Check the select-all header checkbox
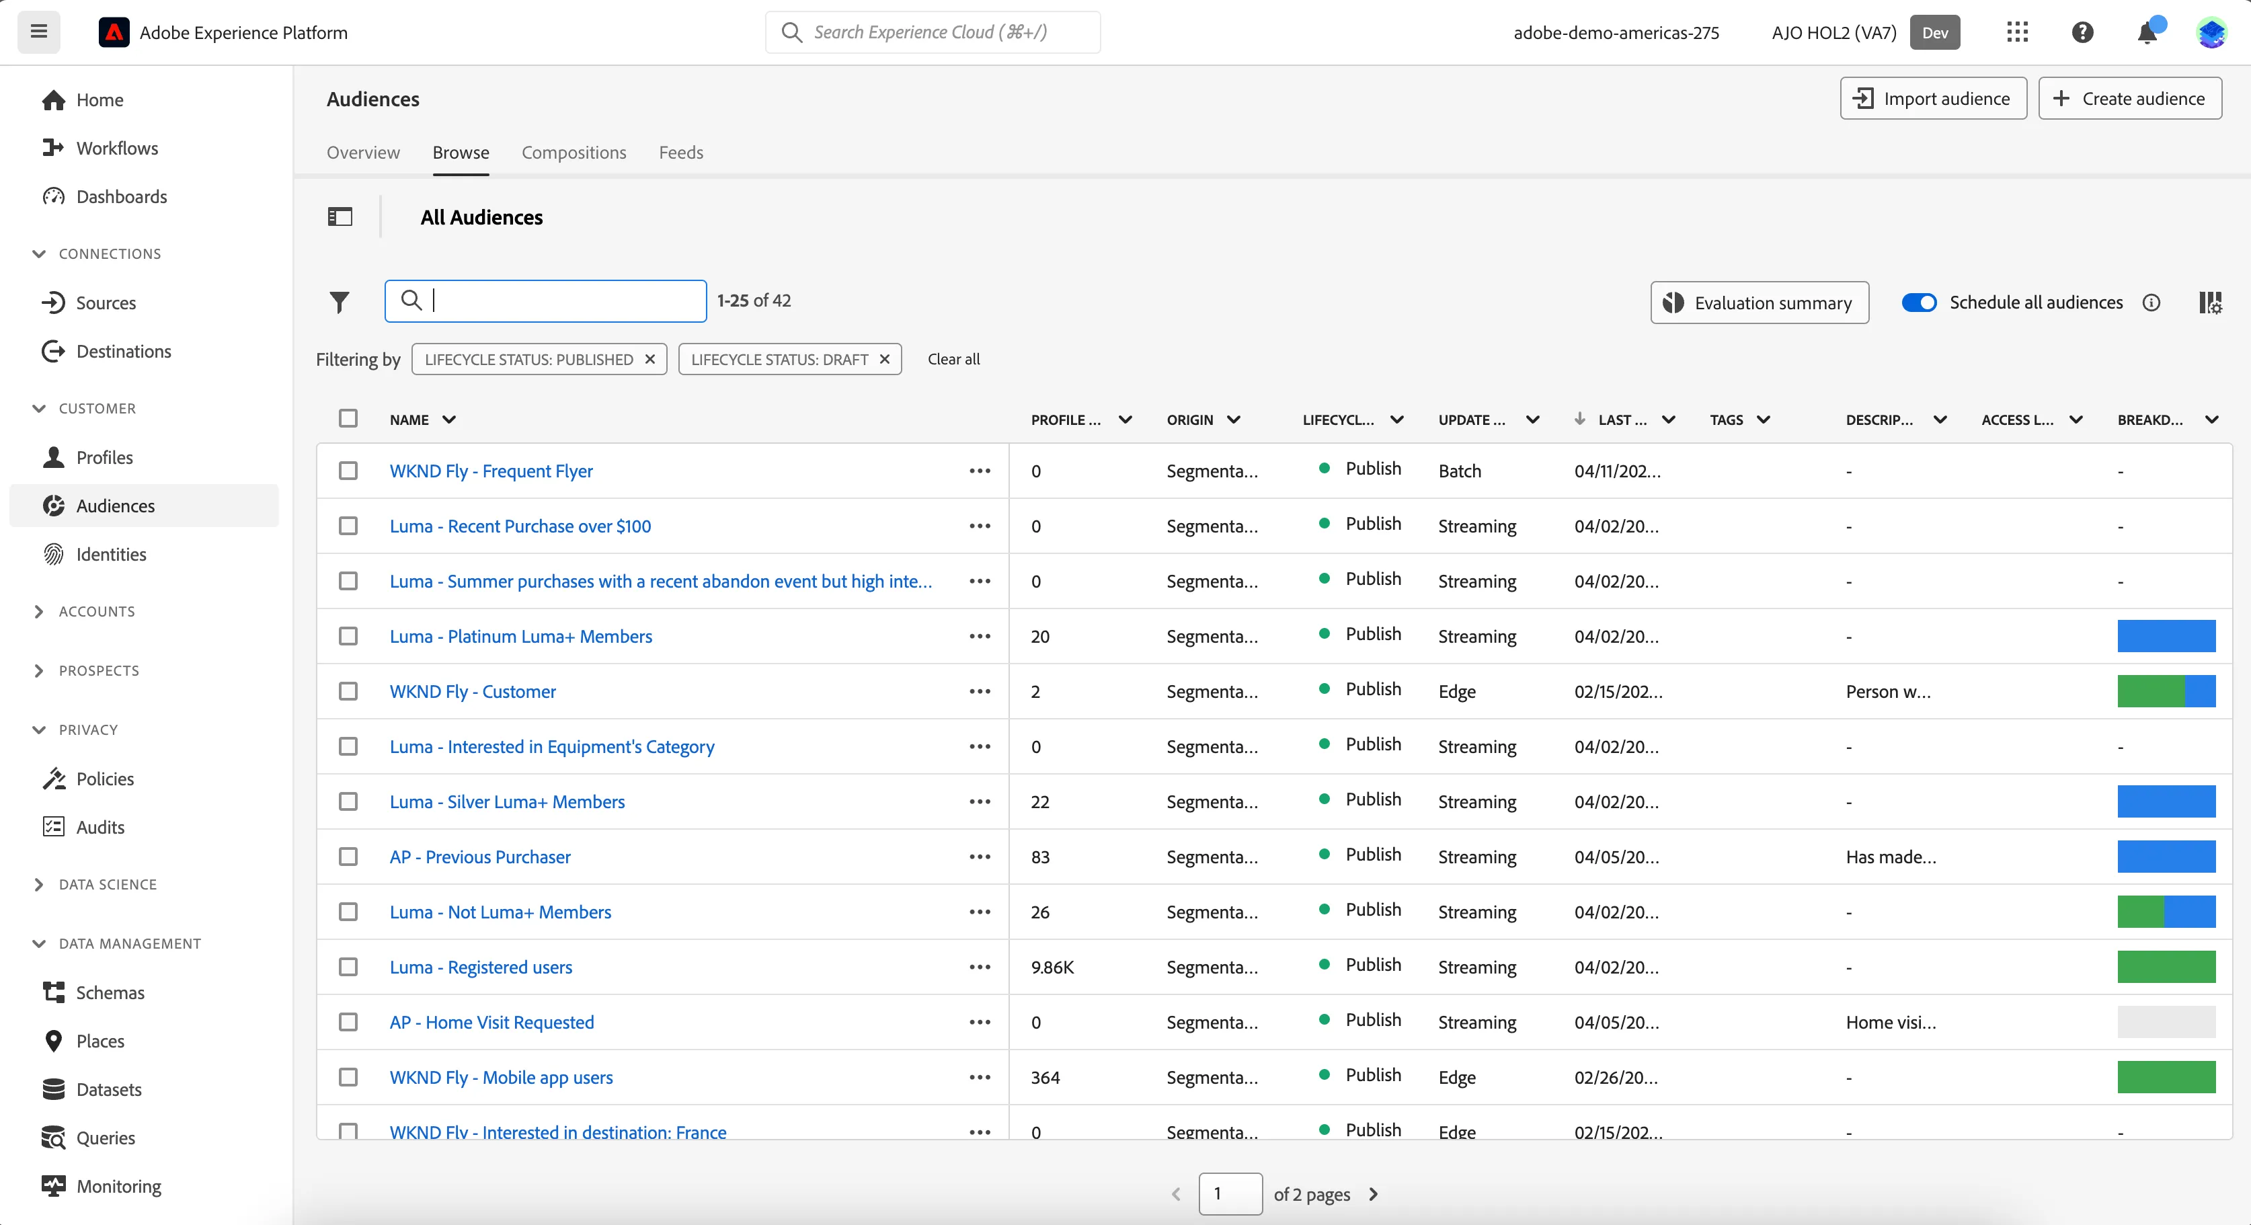This screenshot has height=1225, width=2251. coord(348,418)
